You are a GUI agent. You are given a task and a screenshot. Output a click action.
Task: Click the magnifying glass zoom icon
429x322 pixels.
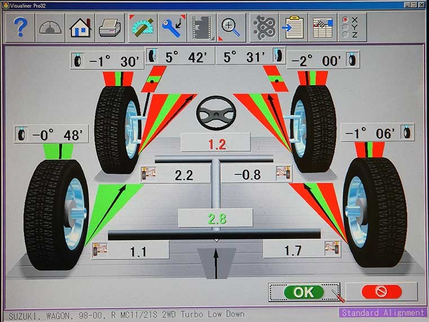point(231,28)
